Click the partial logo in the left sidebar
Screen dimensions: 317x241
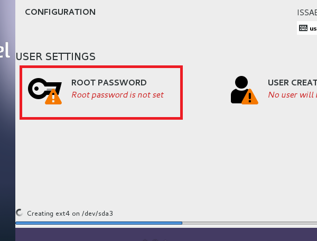click(5, 50)
